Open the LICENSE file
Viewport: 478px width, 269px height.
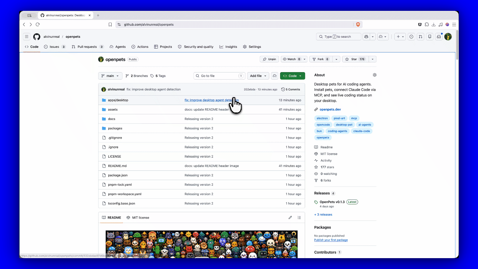tap(115, 157)
